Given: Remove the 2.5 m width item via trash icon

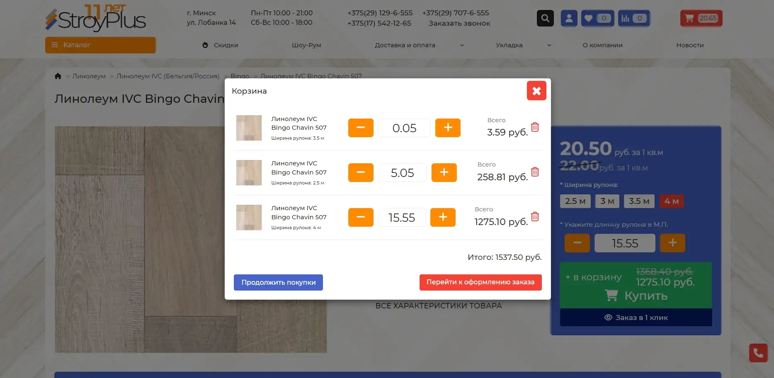Looking at the screenshot, I should pyautogui.click(x=535, y=172).
